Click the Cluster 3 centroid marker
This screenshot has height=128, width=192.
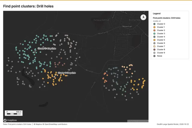click(x=34, y=52)
